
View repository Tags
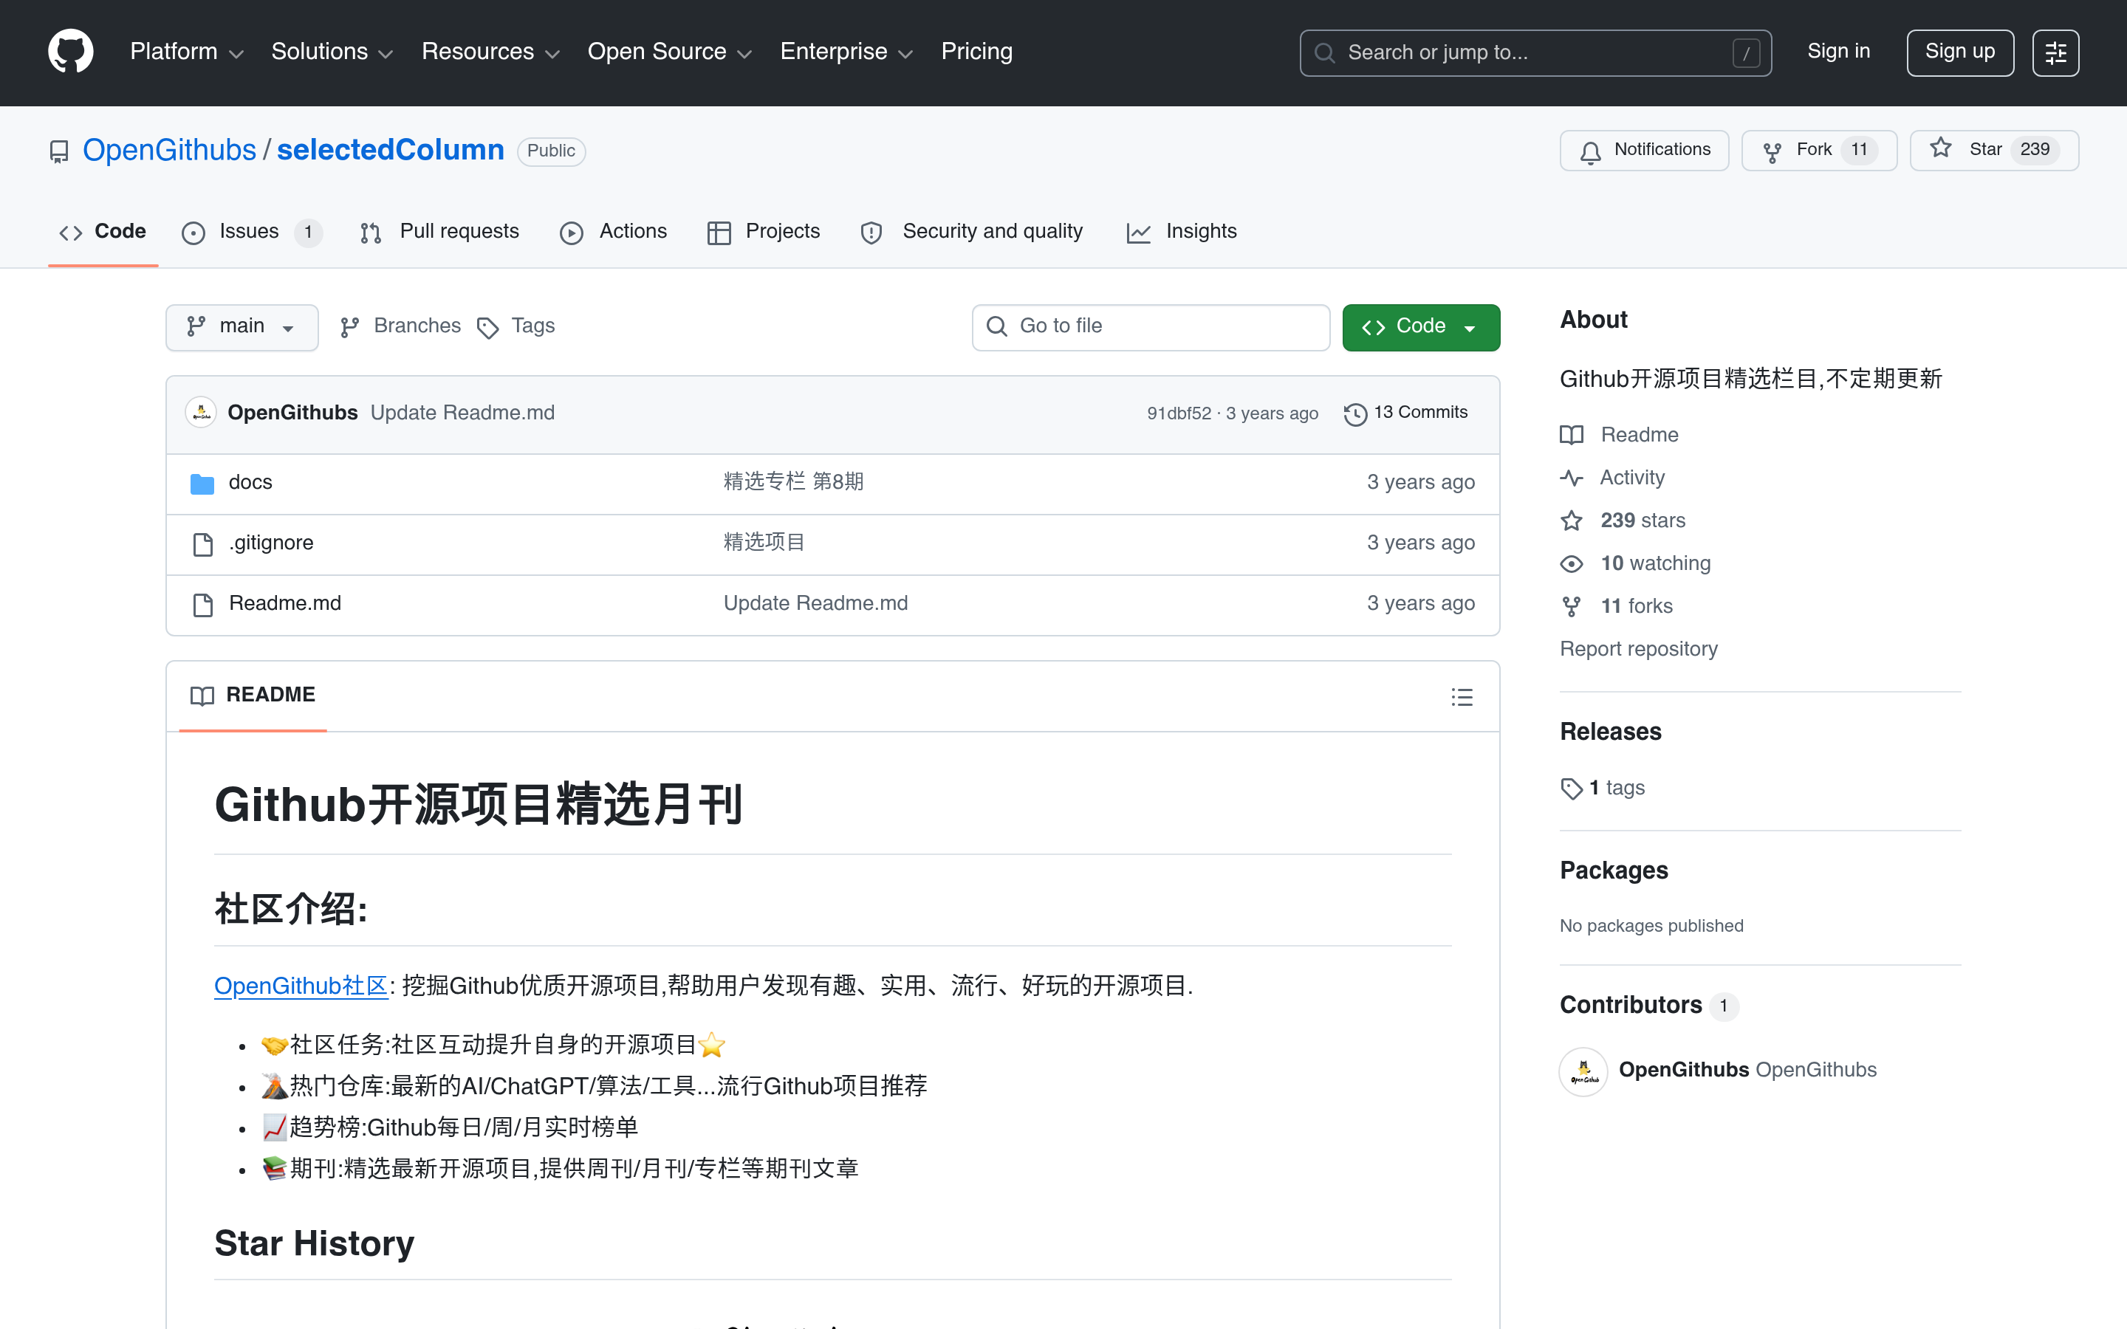(516, 327)
